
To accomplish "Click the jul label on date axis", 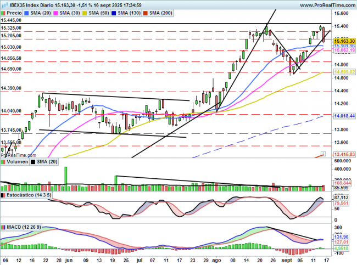I will tap(140, 260).
